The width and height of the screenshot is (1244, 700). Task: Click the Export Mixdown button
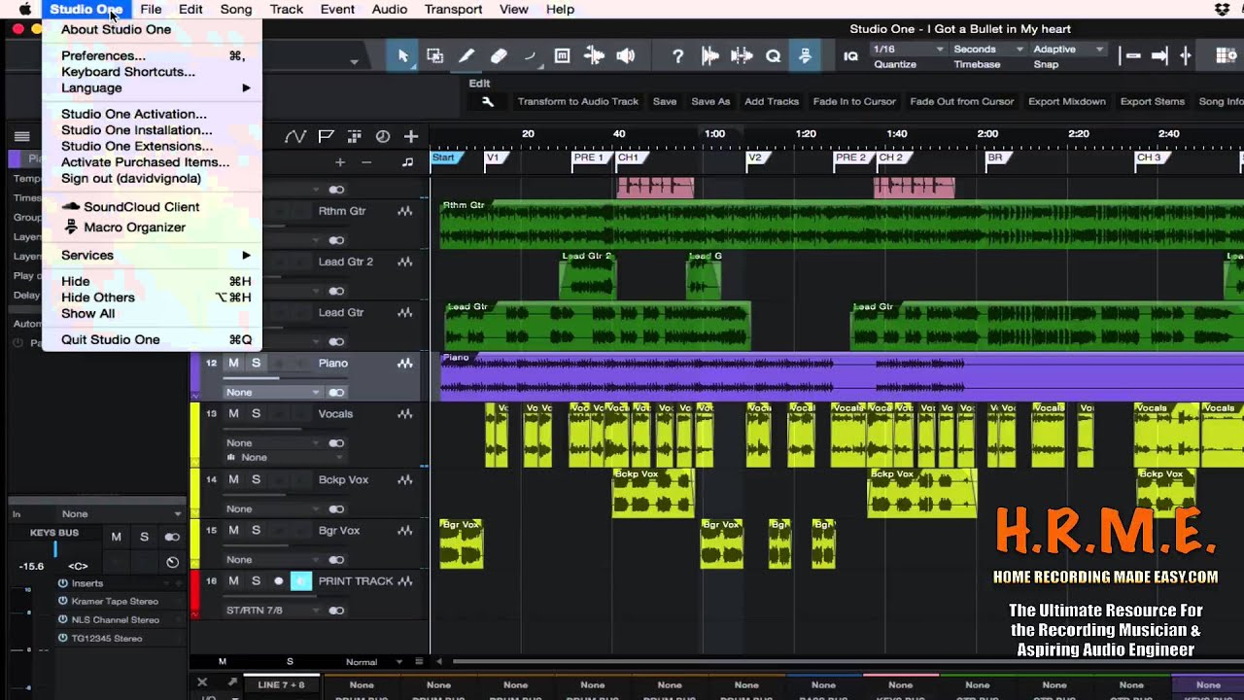point(1067,101)
